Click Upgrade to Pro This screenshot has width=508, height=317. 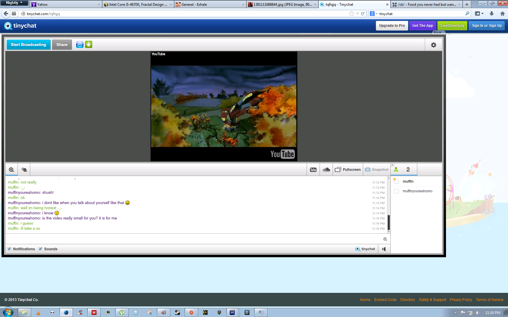click(392, 26)
